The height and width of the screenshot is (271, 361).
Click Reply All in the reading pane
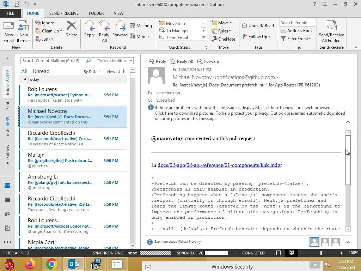point(182,61)
